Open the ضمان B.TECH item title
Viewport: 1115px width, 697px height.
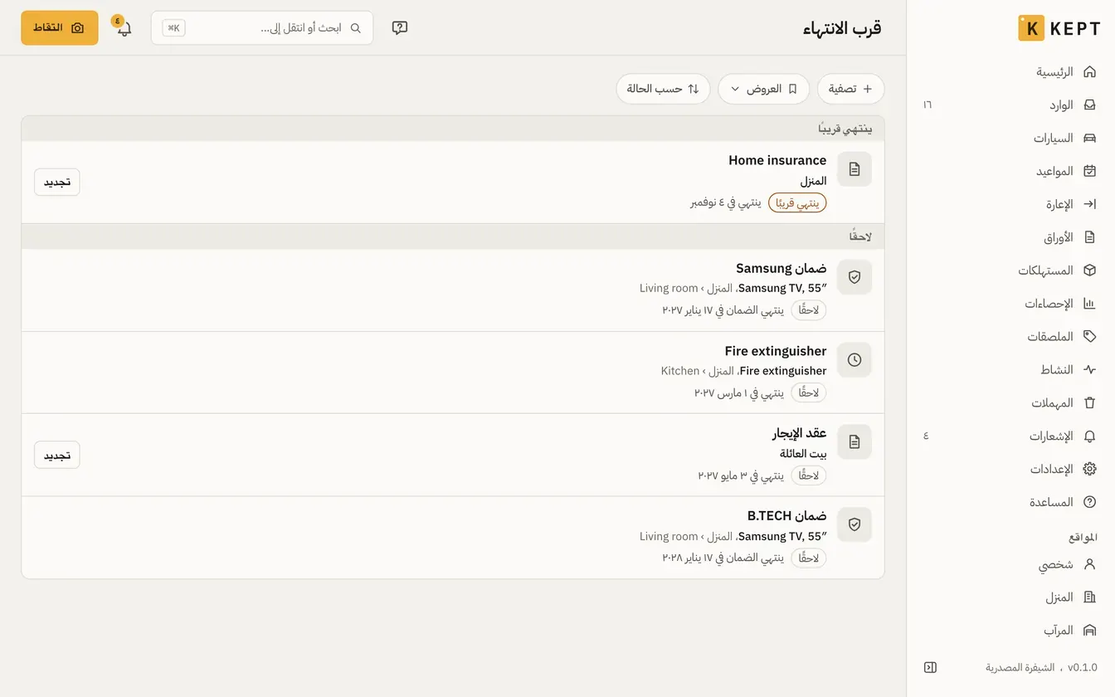(x=786, y=516)
